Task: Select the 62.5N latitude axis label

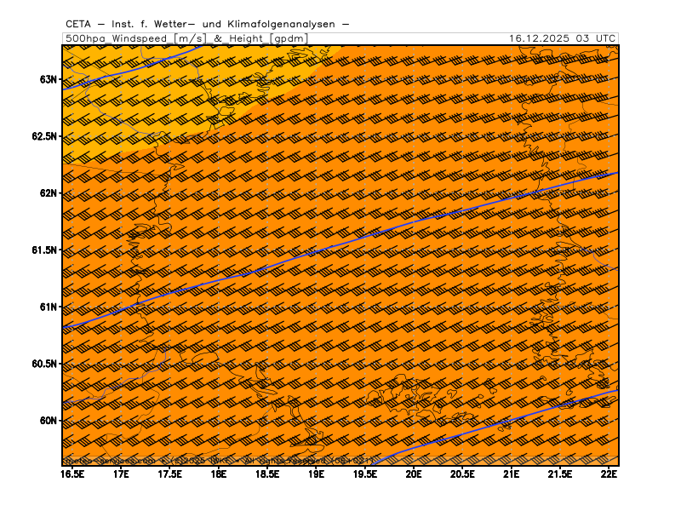Action: click(x=43, y=136)
